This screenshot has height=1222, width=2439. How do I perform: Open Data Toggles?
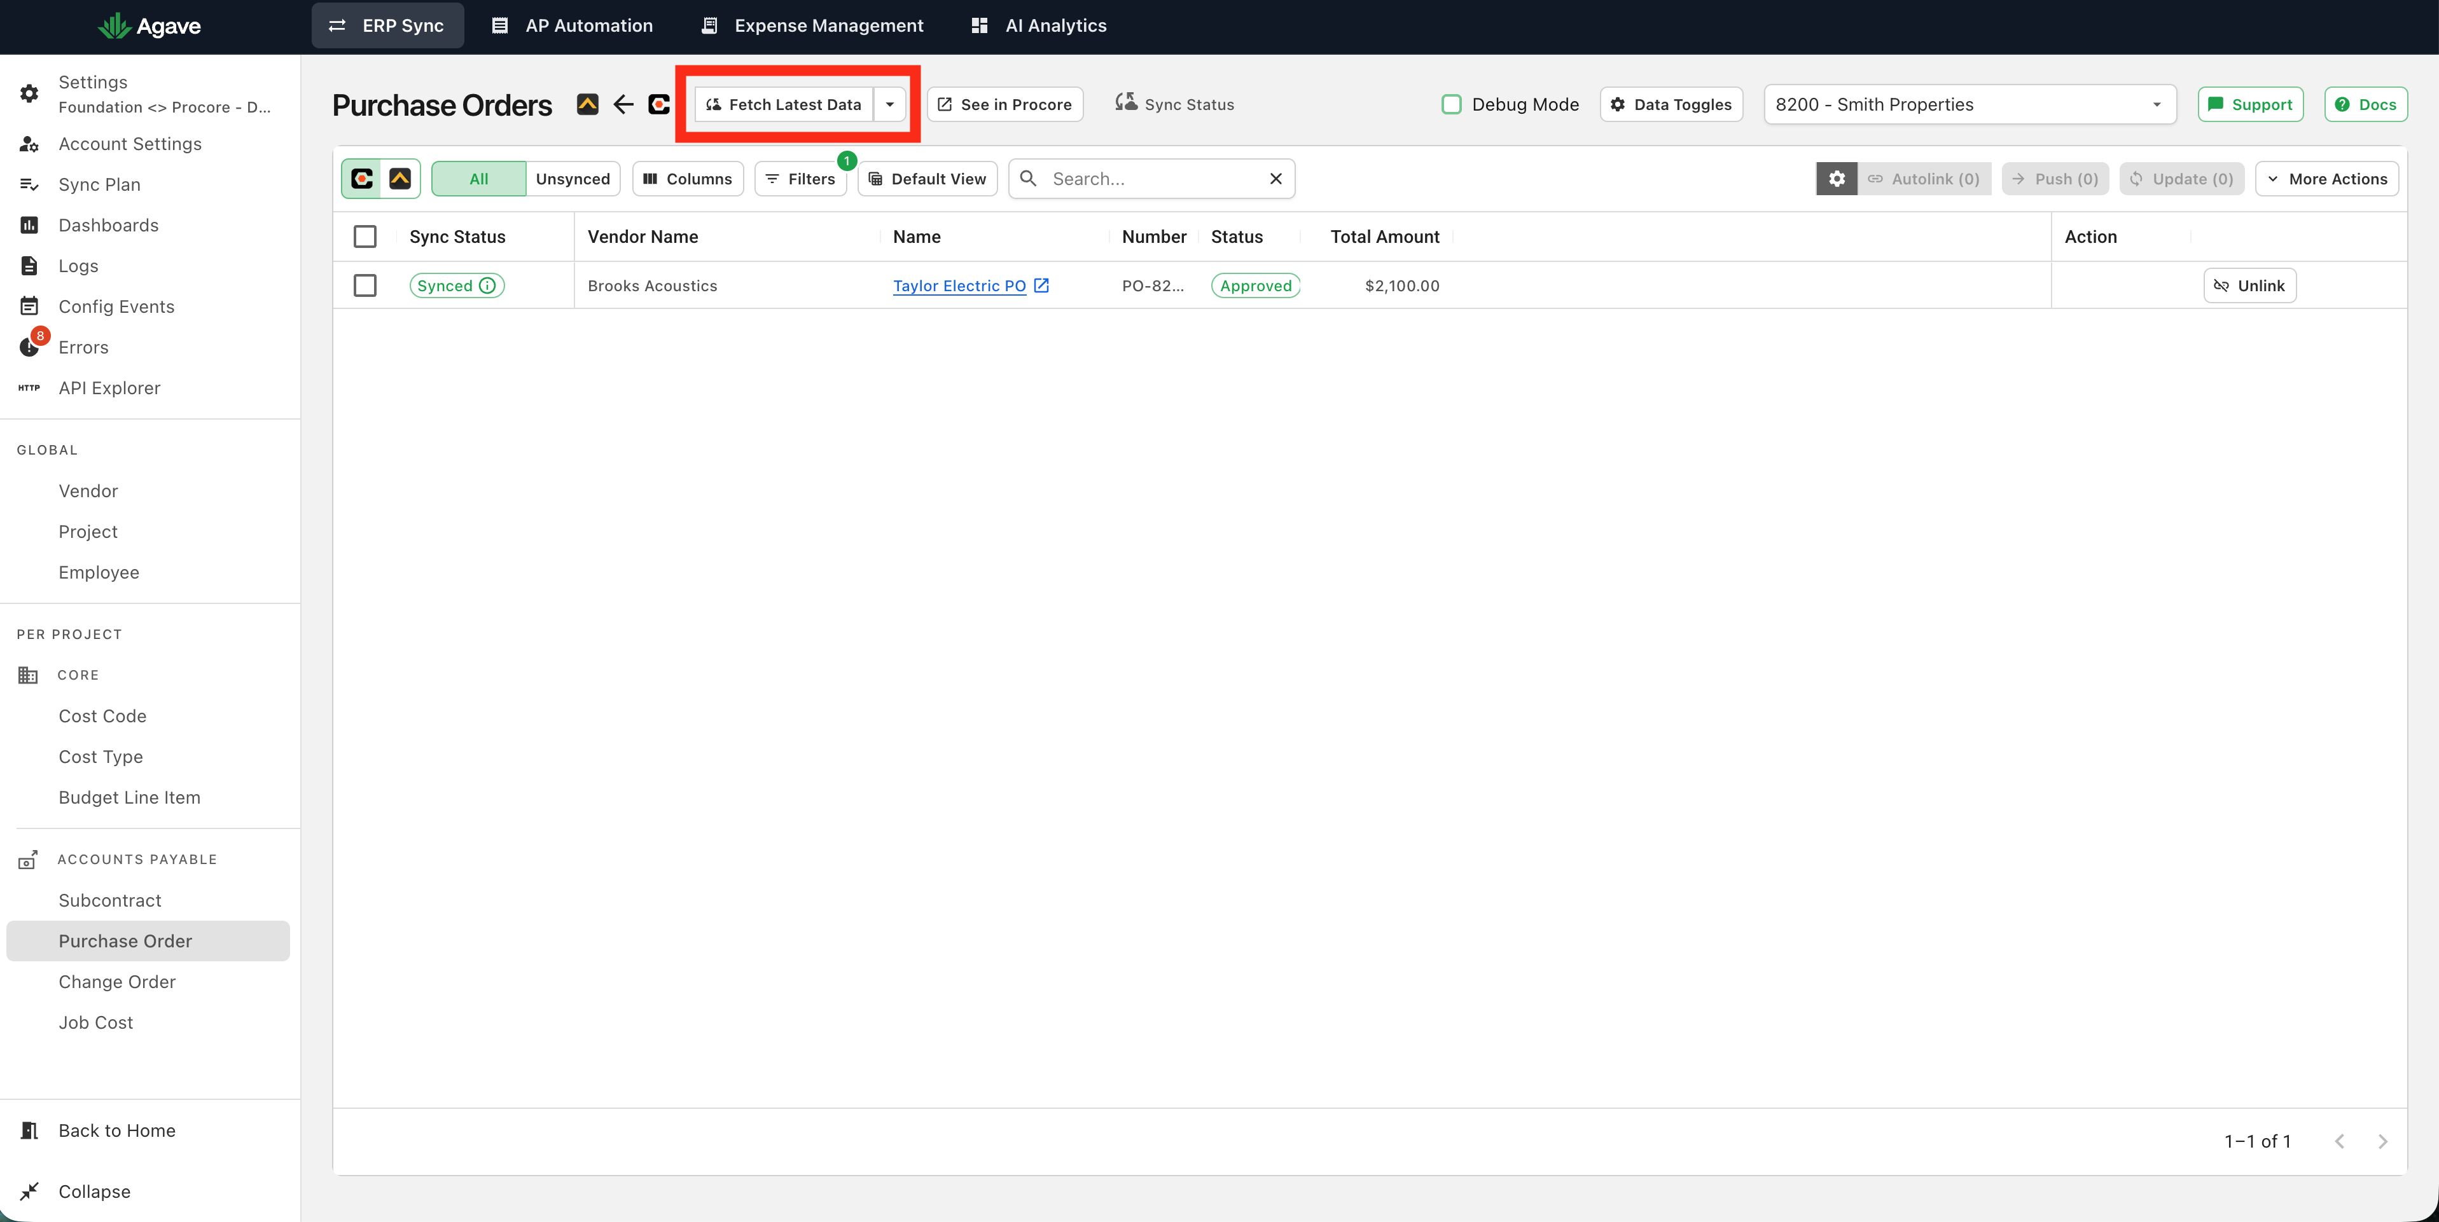1671,104
